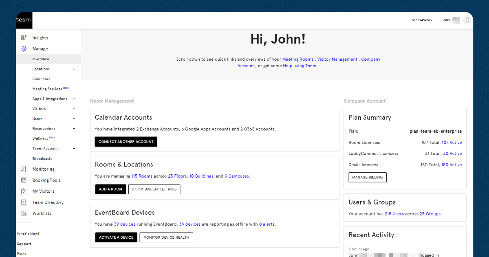The image size is (489, 257).
Task: Open the 107 Active room licenses link
Action: pyautogui.click(x=452, y=143)
